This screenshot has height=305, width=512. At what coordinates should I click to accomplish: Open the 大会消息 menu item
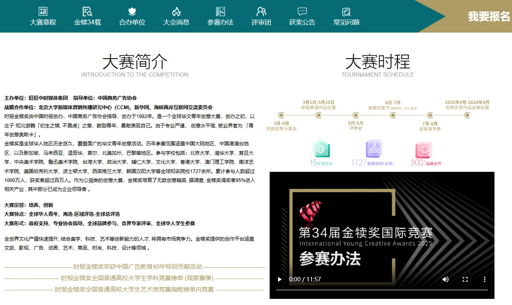[176, 22]
